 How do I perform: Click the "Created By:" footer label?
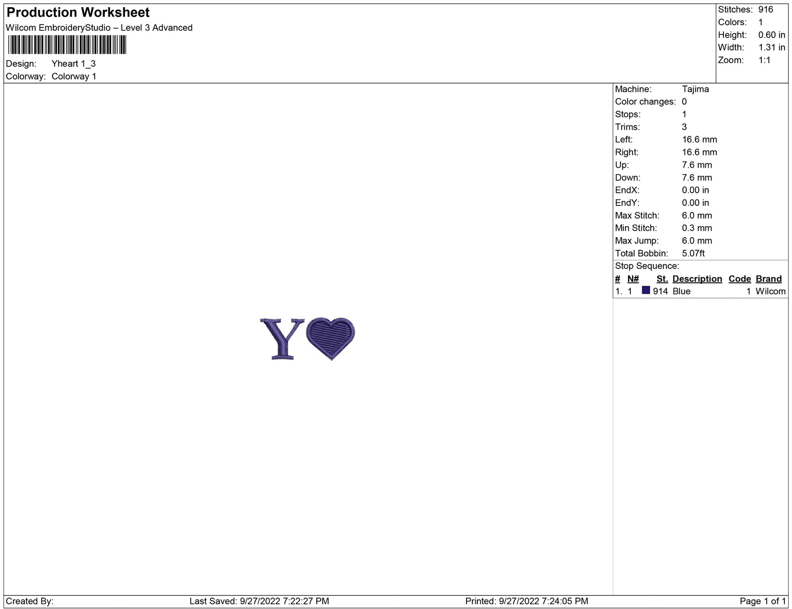coord(30,601)
